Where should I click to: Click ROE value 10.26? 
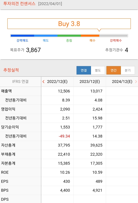pos(65,172)
